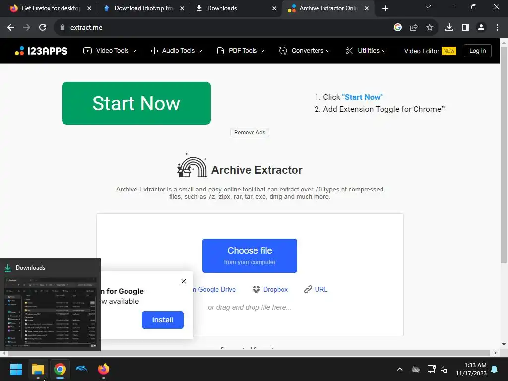Click the scroll right arrow
This screenshot has height=381, width=508.
point(496,353)
